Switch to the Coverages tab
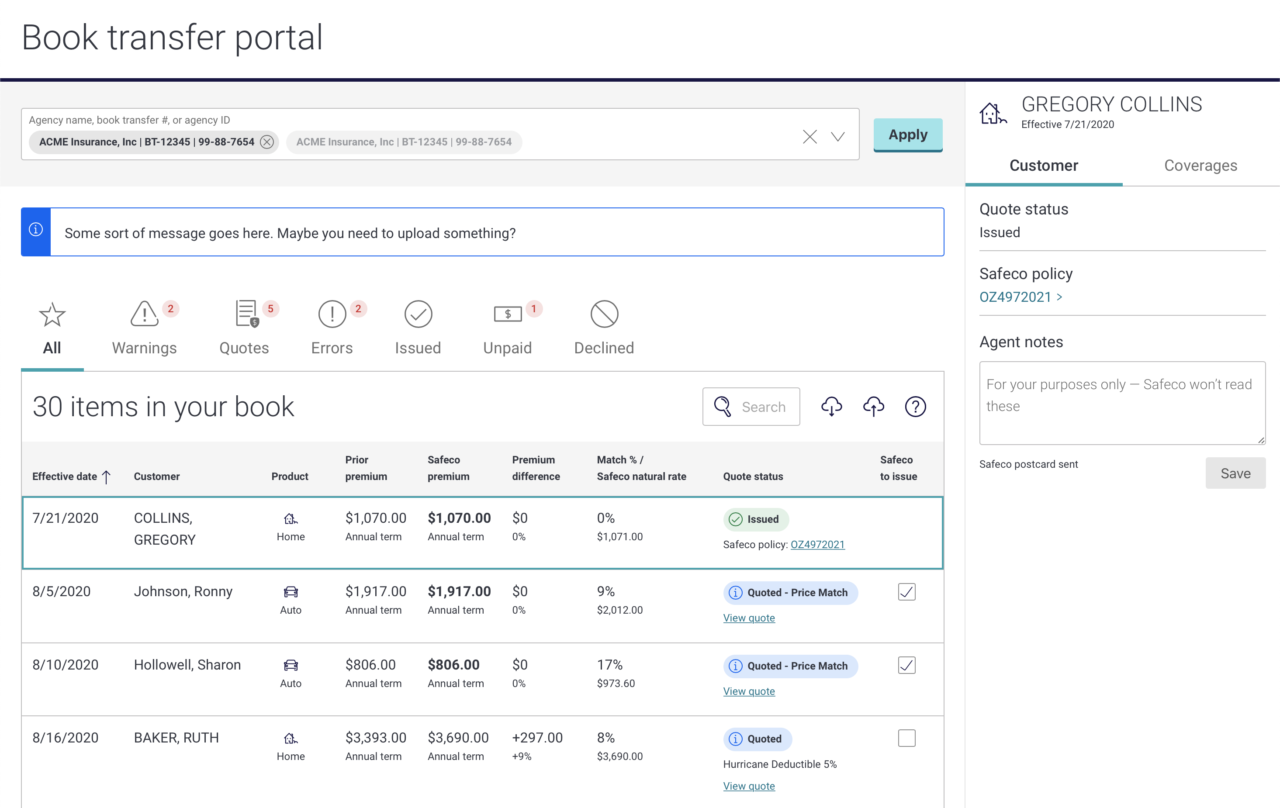1280x808 pixels. pos(1200,166)
